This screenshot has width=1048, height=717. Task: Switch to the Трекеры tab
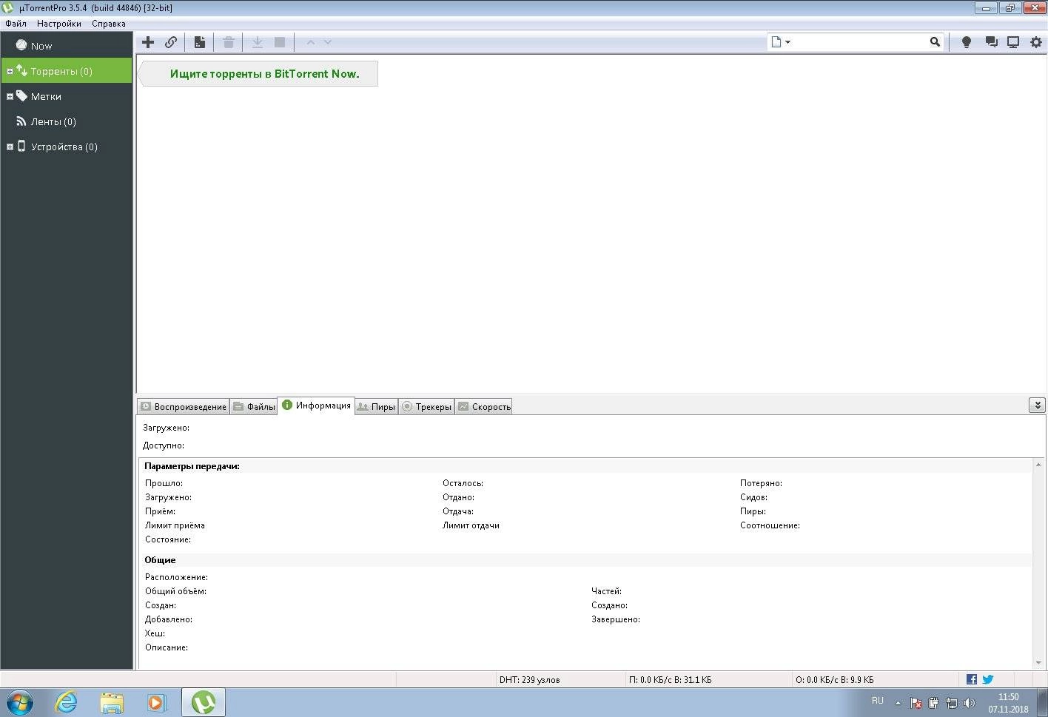(x=426, y=406)
